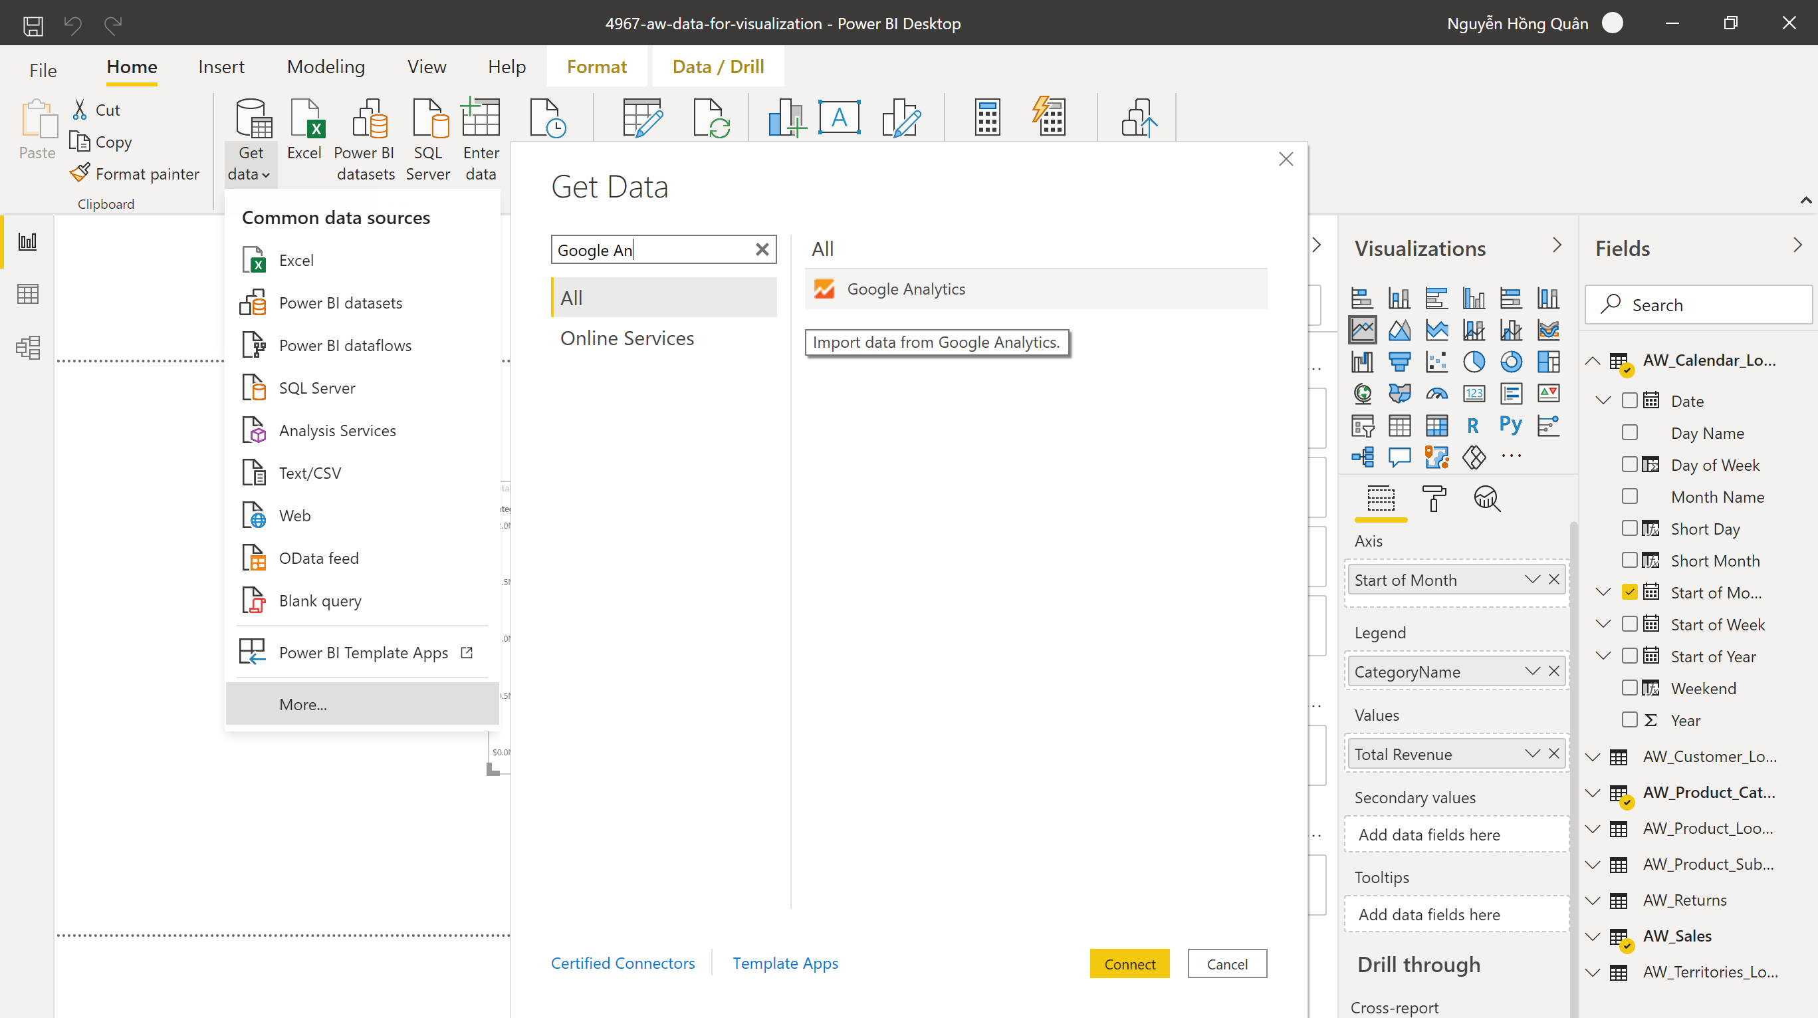Collapse the Visualizations pane
This screenshot has height=1018, width=1818.
1557,245
